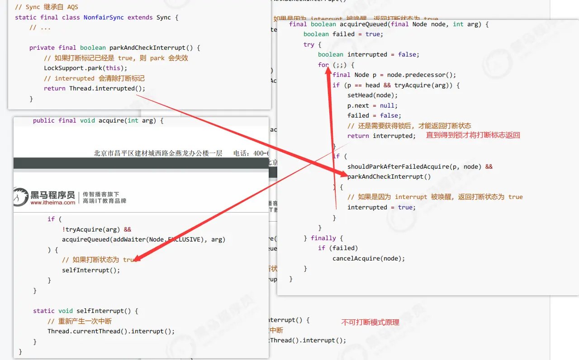Click the 'interrupted = true;' assignment
Image resolution: width=579 pixels, height=360 pixels.
tap(381, 207)
